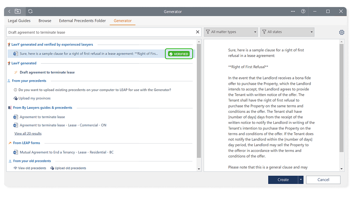The height and width of the screenshot is (199, 354).
Task: Click in the search text field
Action: [100, 32]
